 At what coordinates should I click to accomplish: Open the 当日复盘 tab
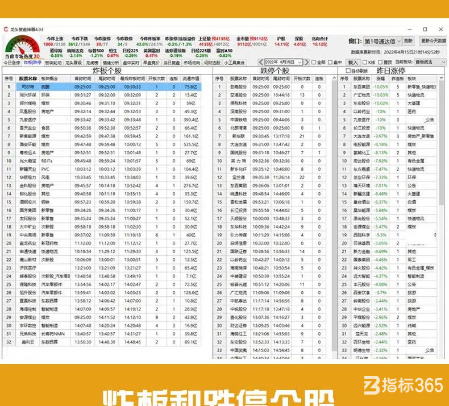tap(172, 63)
